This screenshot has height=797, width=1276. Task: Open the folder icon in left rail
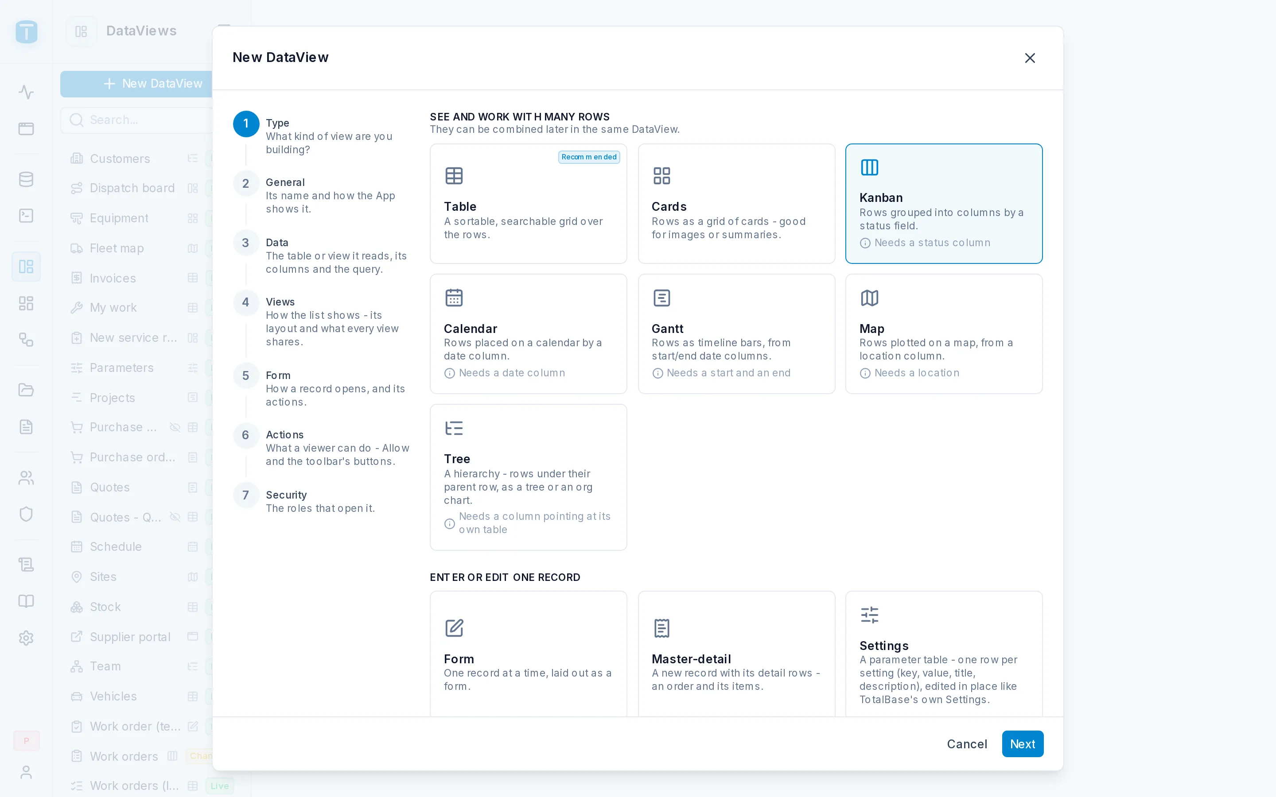point(26,390)
